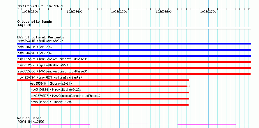This screenshot has height=128, width=259.
Task: Click the nsv1044276 (Coe2014) label
Action: pos(35,53)
